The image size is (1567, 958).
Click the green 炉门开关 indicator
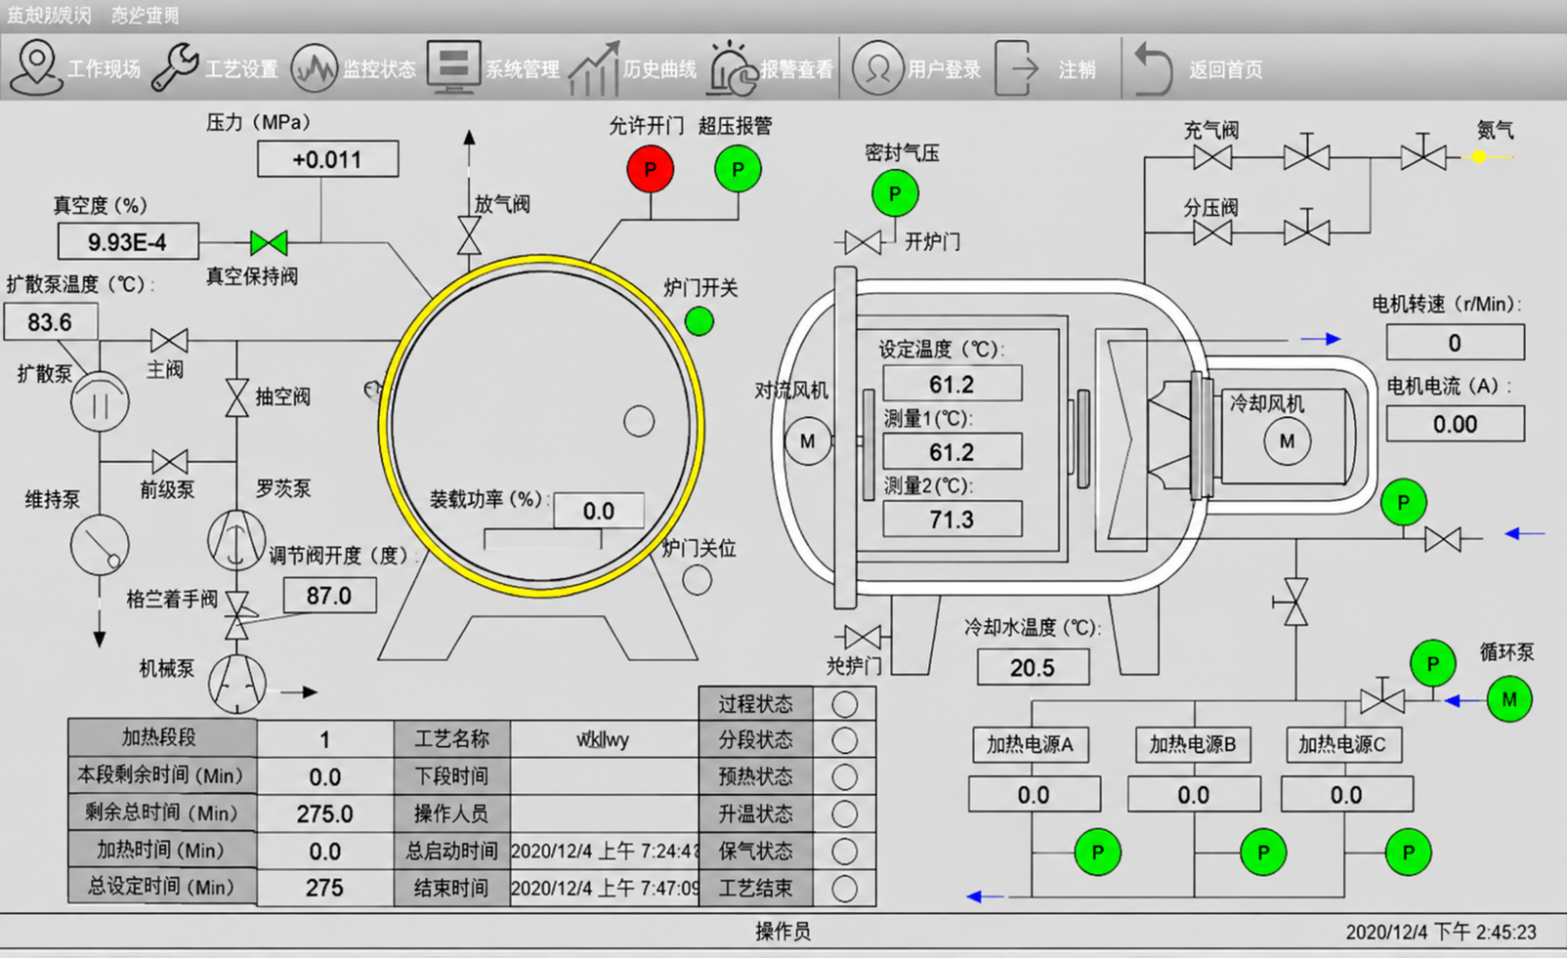[699, 321]
